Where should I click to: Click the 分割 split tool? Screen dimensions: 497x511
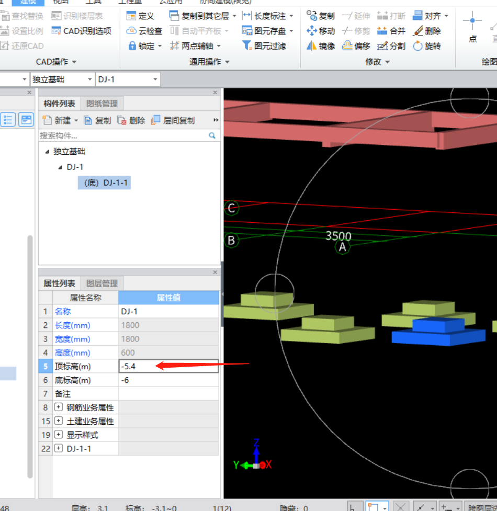point(391,46)
